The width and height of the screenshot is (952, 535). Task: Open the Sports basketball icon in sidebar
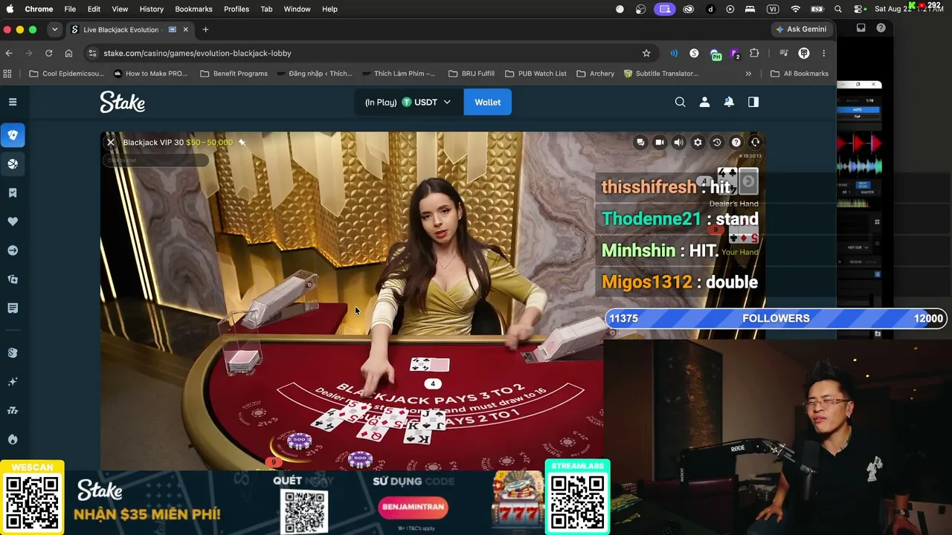coord(13,163)
